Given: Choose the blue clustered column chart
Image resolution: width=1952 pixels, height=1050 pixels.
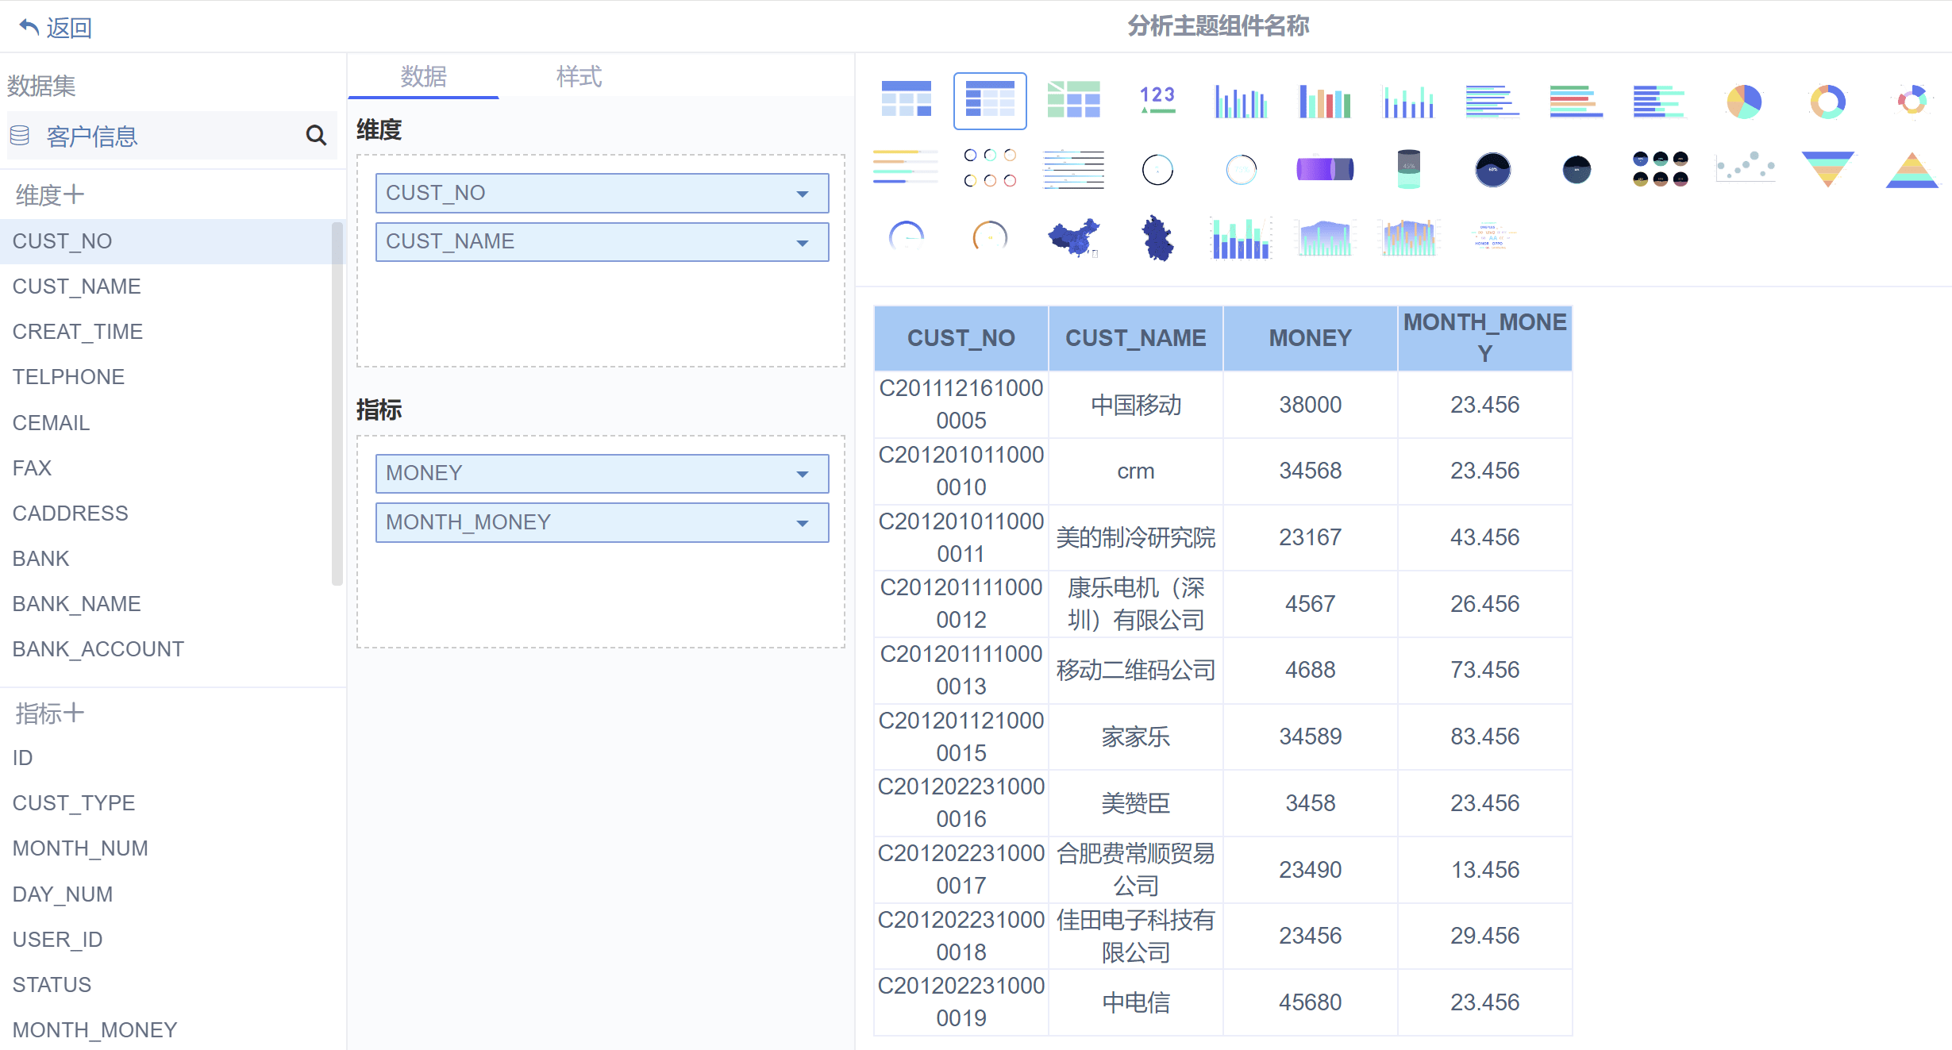Looking at the screenshot, I should (x=1241, y=101).
